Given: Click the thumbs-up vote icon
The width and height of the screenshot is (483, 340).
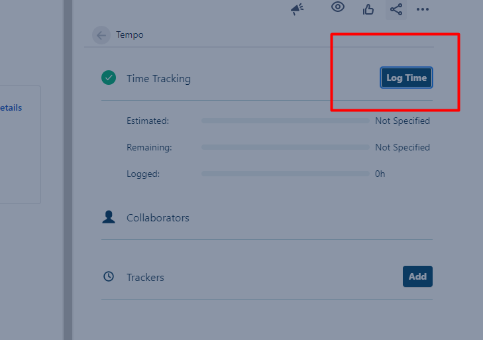Looking at the screenshot, I should pyautogui.click(x=368, y=9).
